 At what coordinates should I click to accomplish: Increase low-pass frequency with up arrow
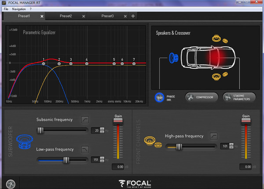click(x=102, y=158)
